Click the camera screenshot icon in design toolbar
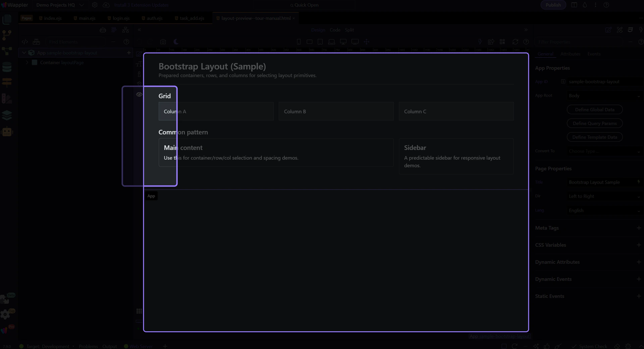 coord(163,42)
